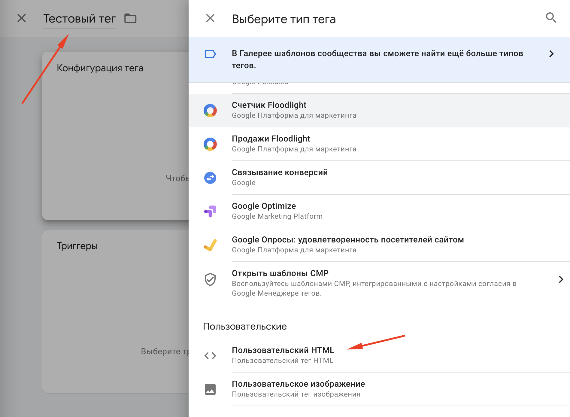Open Триггеры card
This screenshot has height=417, width=570.
tap(116, 311)
